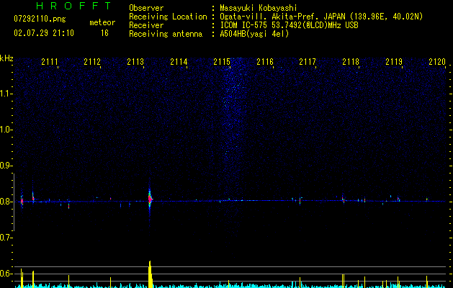Viewport: 453px width, 288px height.
Task: Click the 2119 time axis marker
Action: pos(394,62)
